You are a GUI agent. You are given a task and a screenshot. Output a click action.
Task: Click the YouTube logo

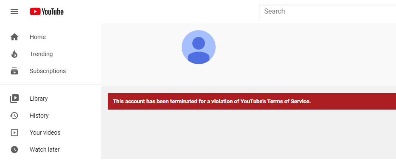[47, 11]
